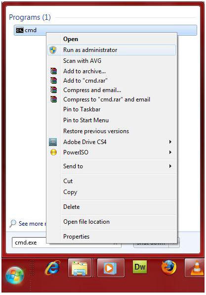
Task: Click the Windows Start orb
Action: point(15,275)
